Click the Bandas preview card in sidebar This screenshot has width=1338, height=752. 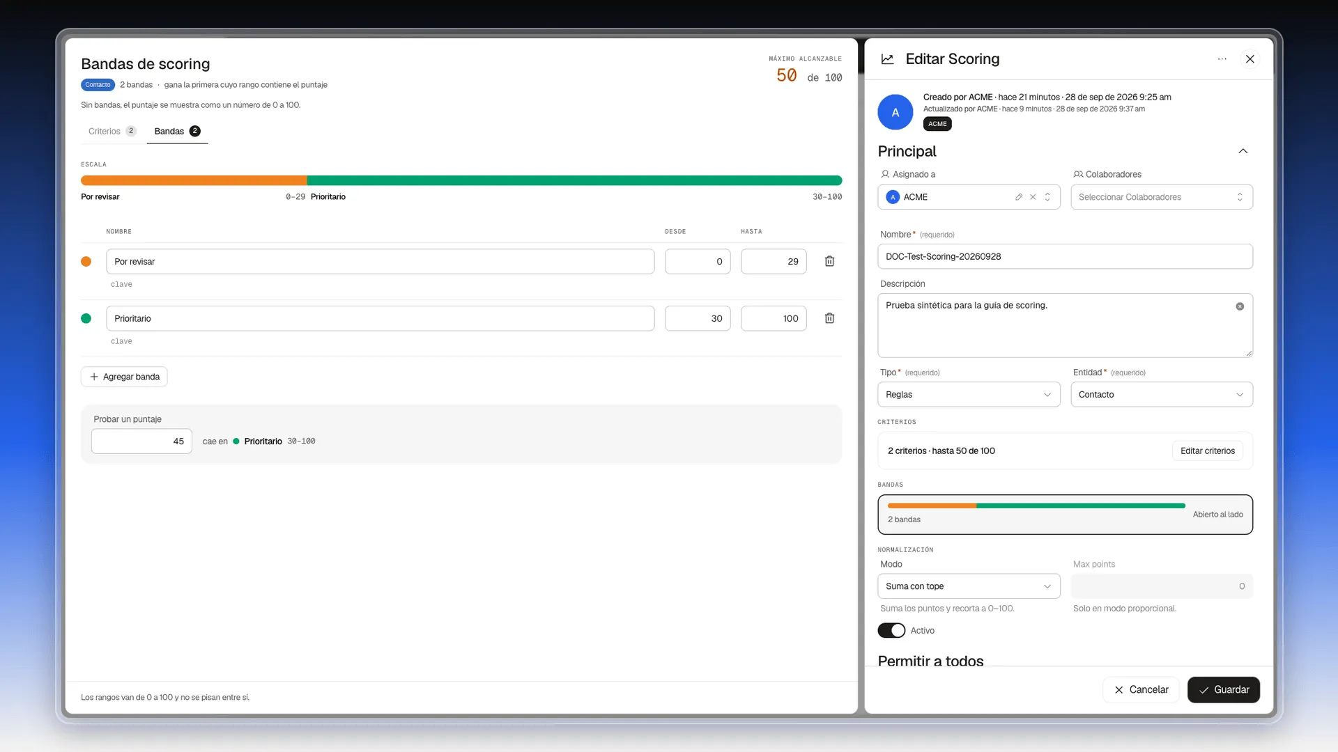[1065, 515]
